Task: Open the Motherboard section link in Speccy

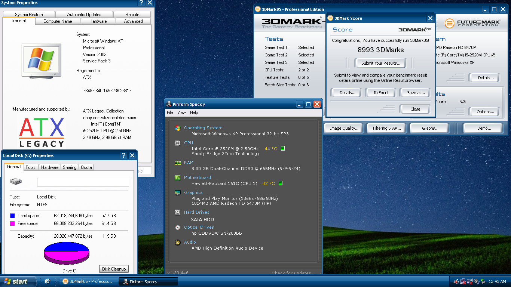Action: (198, 178)
